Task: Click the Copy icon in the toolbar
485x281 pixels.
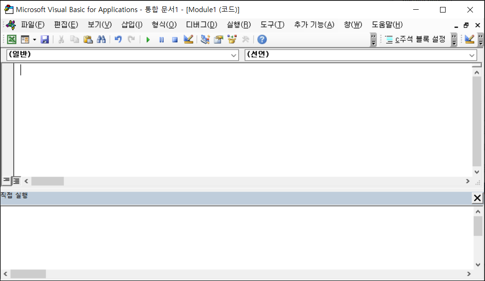Action: coord(75,39)
